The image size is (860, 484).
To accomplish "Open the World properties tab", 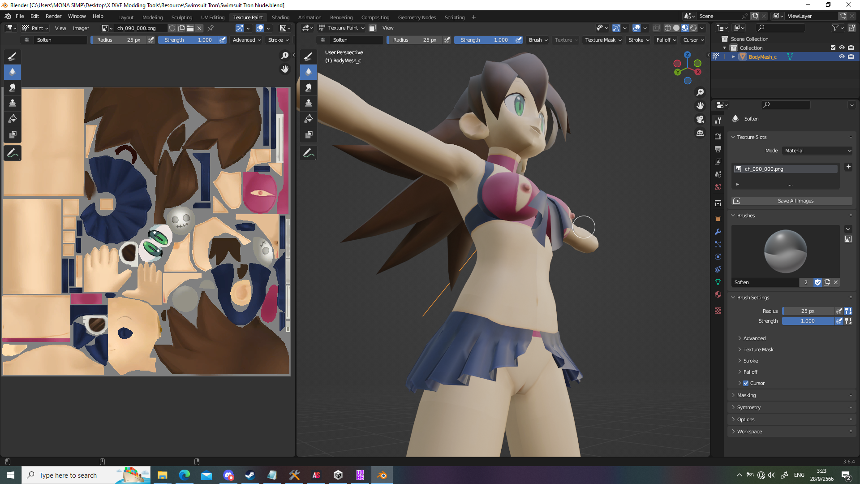I will click(718, 187).
